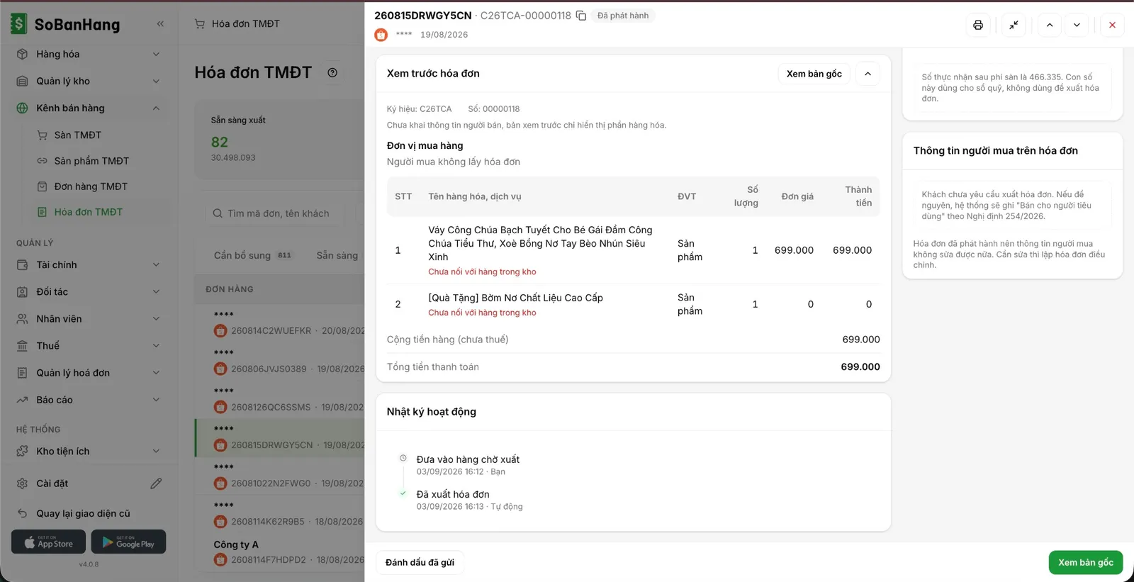Click Shopee icon in invoice header
Screen dimensions: 1134x582
coord(381,35)
